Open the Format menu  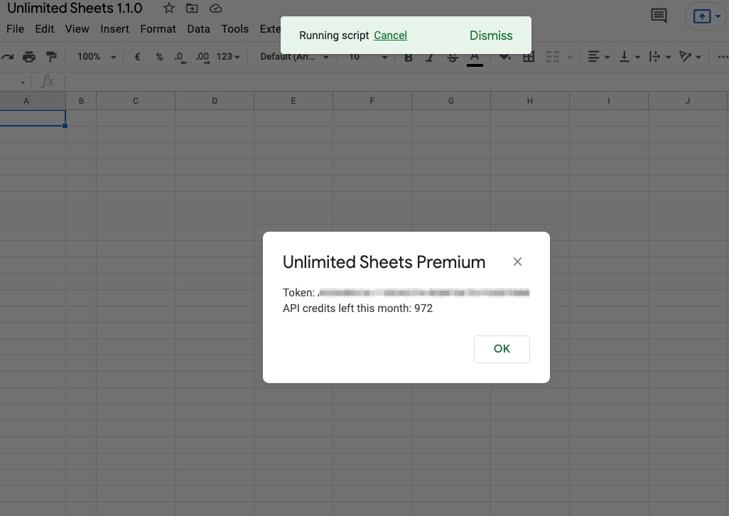pyautogui.click(x=158, y=29)
